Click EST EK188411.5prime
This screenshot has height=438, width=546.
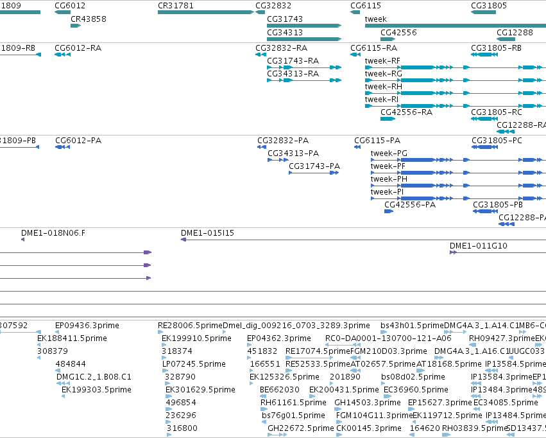coord(38,345)
